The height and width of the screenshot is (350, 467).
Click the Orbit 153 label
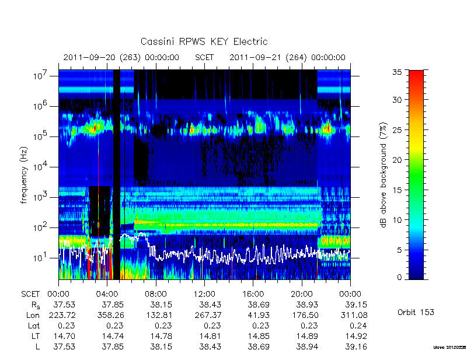point(416,312)
